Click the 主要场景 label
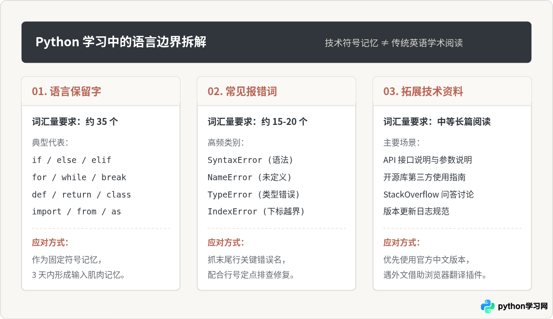Image resolution: width=553 pixels, height=319 pixels. point(402,143)
